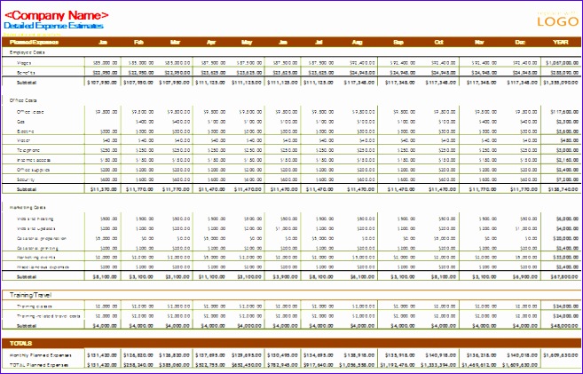Click the Monthly Planned Expenses row label

pos(43,354)
